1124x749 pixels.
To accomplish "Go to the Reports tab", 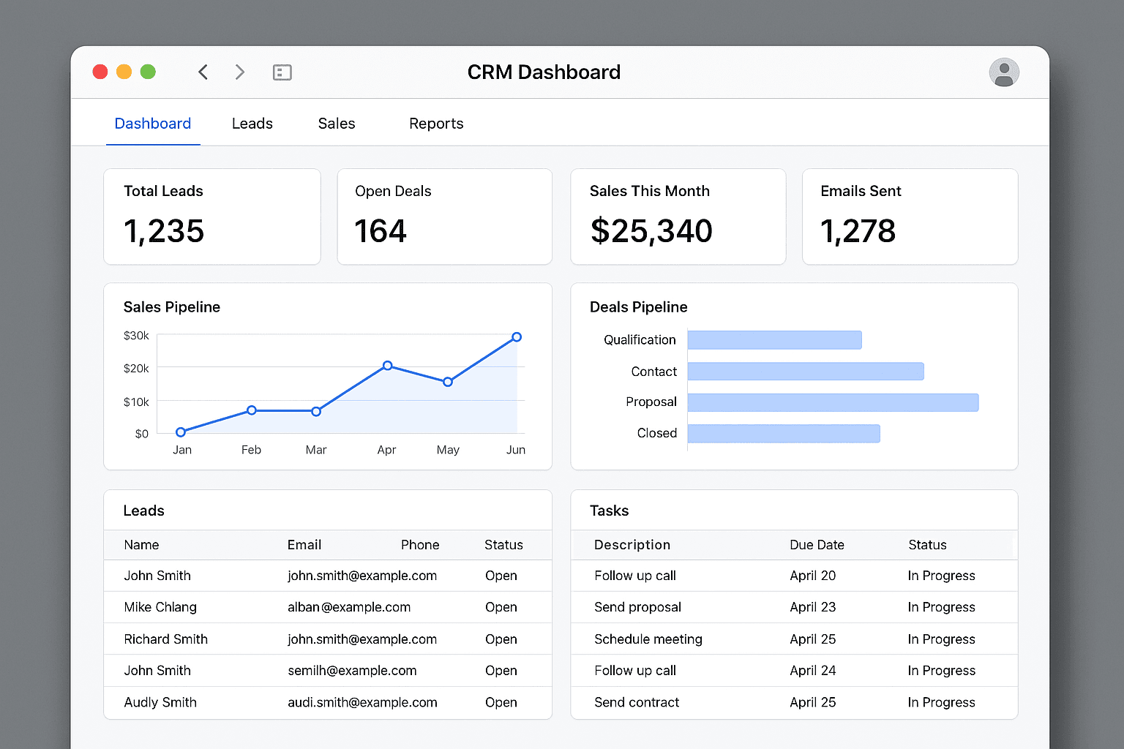I will (x=436, y=124).
